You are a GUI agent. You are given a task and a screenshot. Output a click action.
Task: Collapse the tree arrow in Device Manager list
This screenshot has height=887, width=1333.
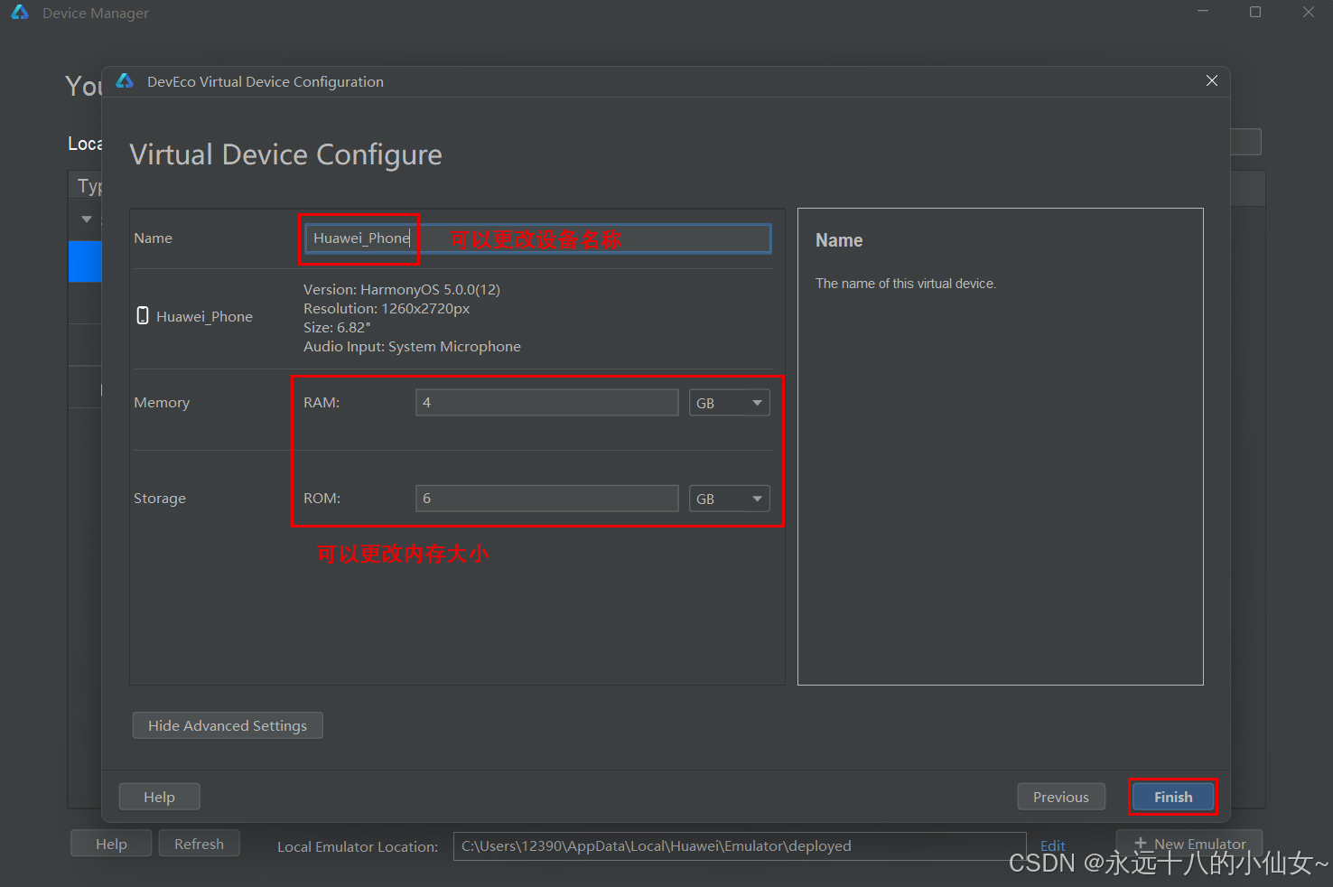87,219
